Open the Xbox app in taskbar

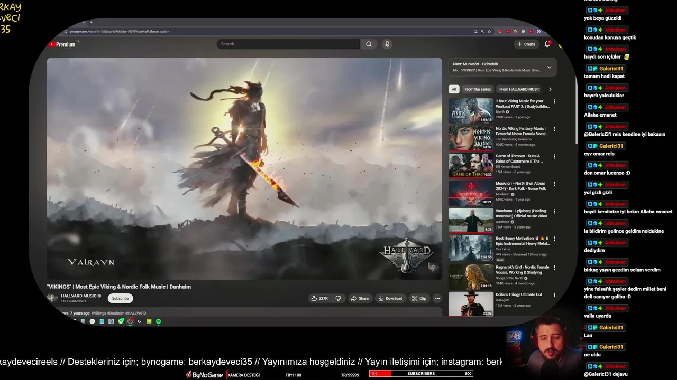coord(121,321)
